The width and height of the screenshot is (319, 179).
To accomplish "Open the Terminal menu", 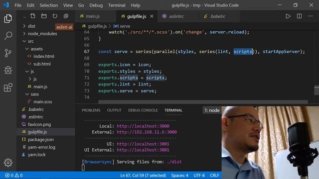I will [117, 5].
